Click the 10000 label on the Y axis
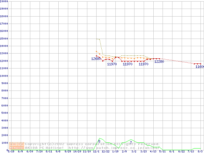This screenshot has width=204, height=153. click(x=4, y=76)
